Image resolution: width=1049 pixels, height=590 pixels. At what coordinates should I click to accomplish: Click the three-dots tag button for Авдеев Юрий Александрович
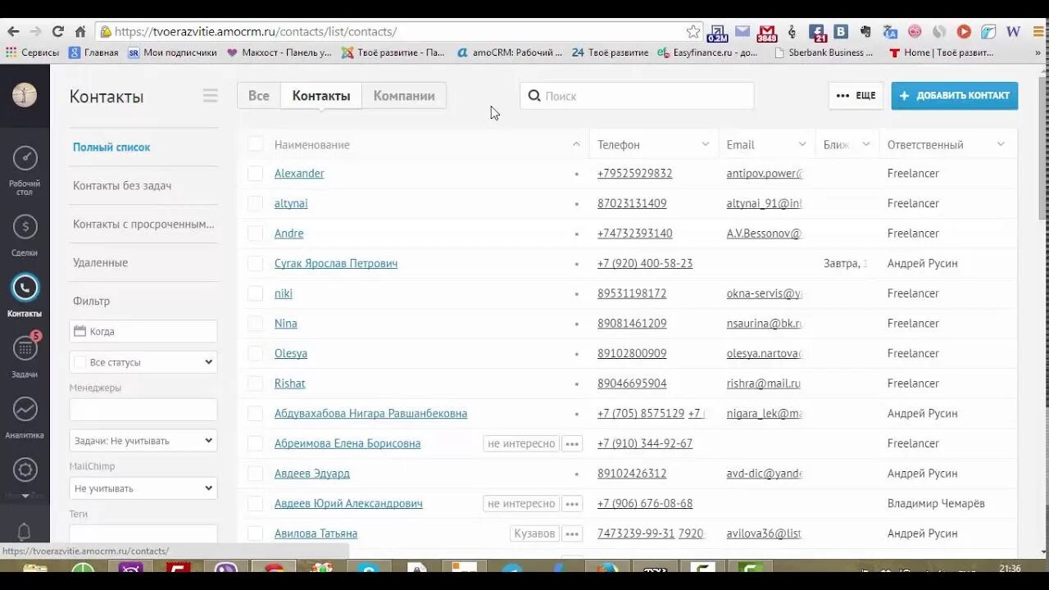[x=572, y=503]
